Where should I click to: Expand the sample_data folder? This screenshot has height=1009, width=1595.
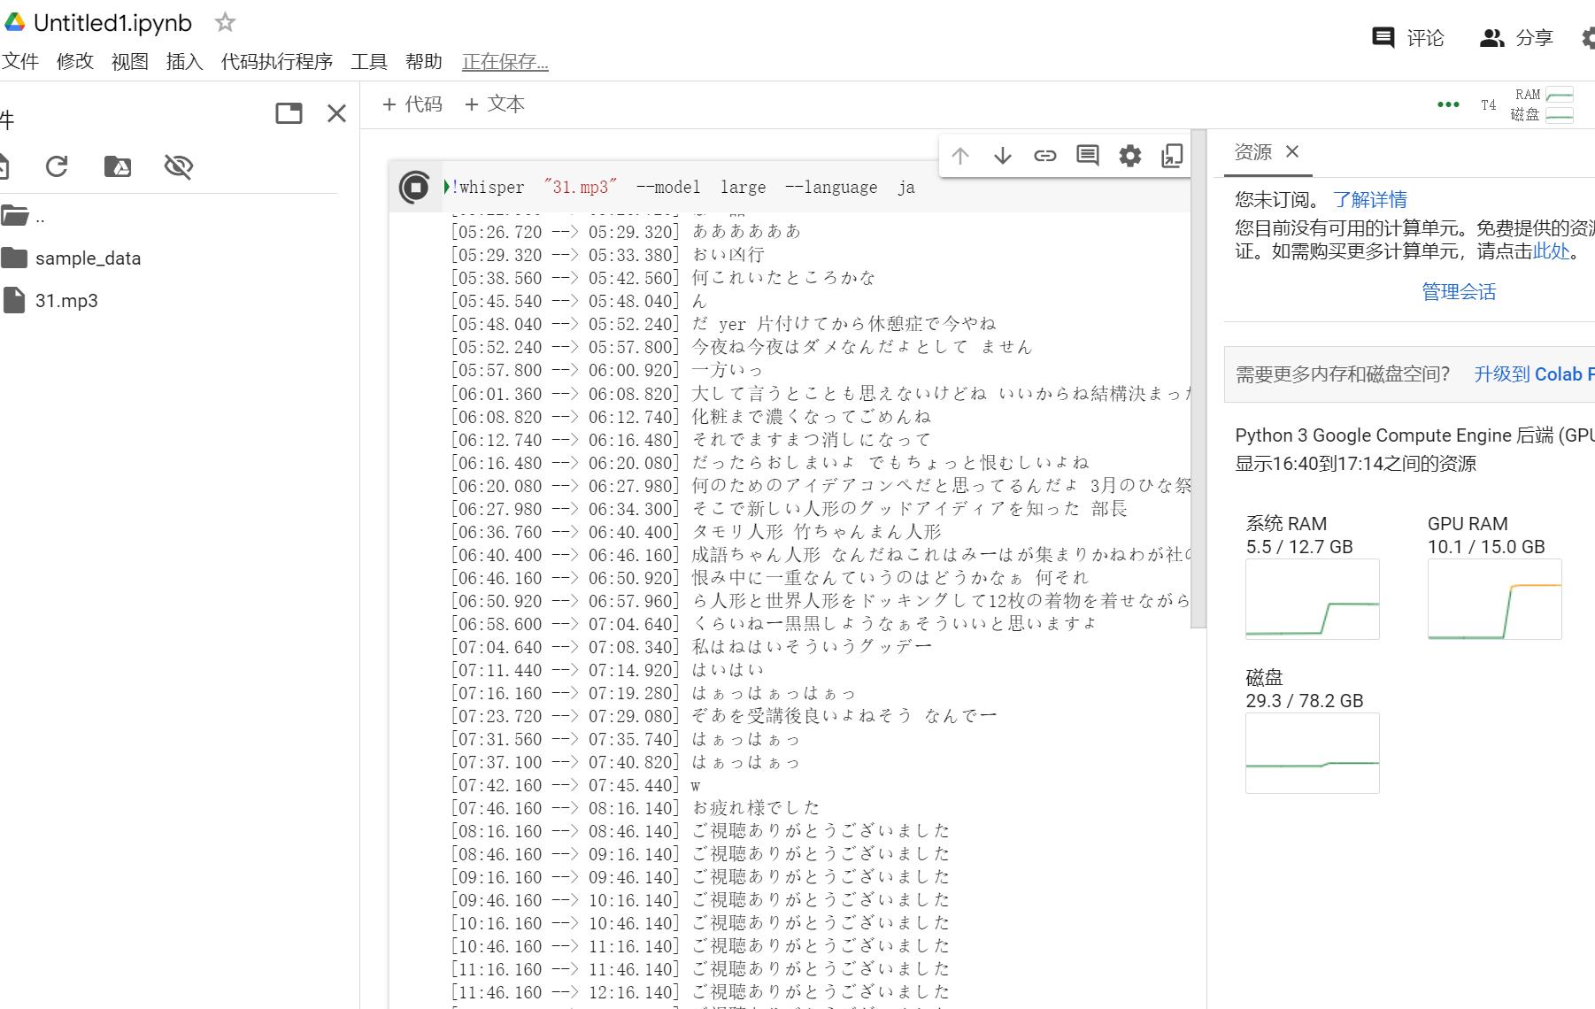[87, 258]
